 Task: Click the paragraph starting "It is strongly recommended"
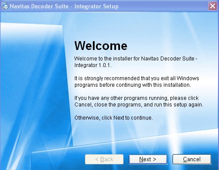click(137, 81)
